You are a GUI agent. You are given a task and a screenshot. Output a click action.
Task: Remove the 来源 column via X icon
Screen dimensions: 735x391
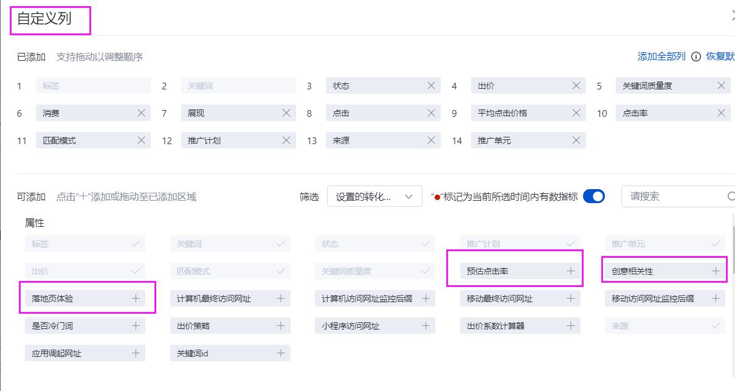431,140
